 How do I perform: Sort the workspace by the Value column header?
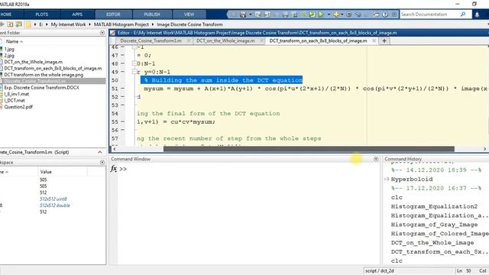pyautogui.click(x=46, y=172)
